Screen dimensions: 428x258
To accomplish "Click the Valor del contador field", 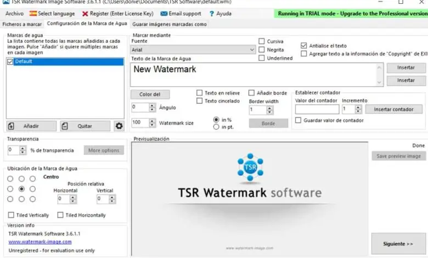I will pyautogui.click(x=317, y=109).
